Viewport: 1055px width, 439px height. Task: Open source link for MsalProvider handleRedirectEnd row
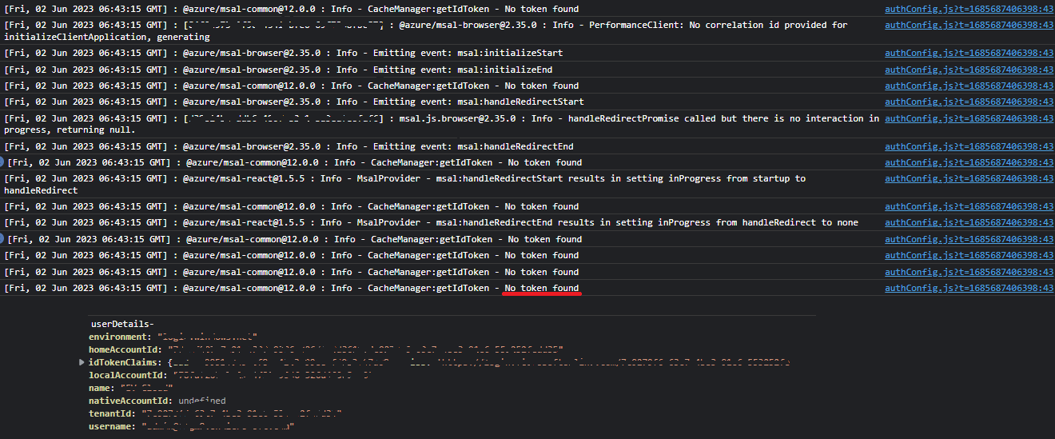click(969, 222)
